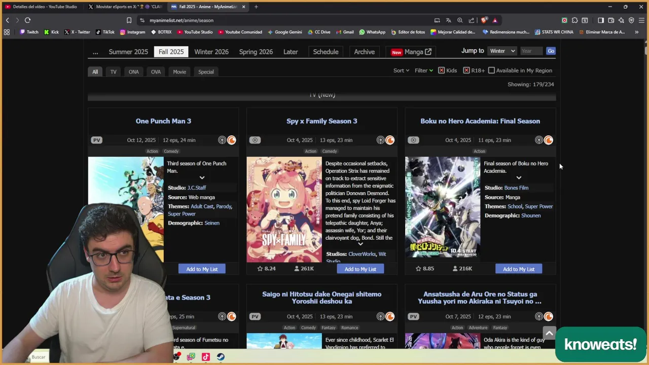Toggle the browser sidebar panel icon
Image resolution: width=649 pixels, height=365 pixels.
(601, 20)
